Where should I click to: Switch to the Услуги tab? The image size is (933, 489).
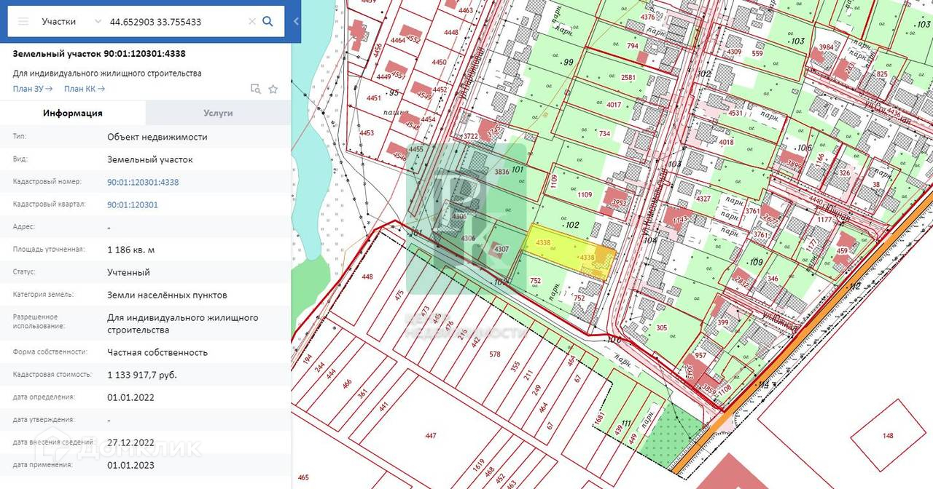pos(218,113)
